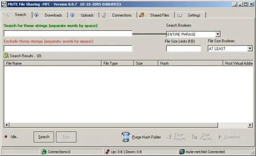
Task: Sort results by Host Virtual Address column
Action: point(238,63)
